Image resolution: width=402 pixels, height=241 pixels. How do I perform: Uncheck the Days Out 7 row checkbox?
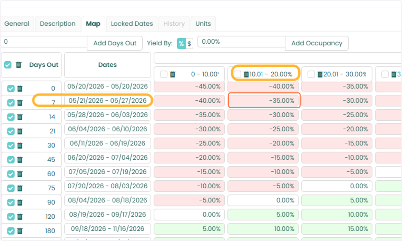[11, 103]
